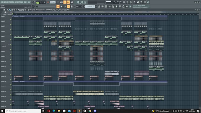The image size is (201, 113).
Task: Mute Track 2 using its green light
Action: pyautogui.click(x=11, y=24)
